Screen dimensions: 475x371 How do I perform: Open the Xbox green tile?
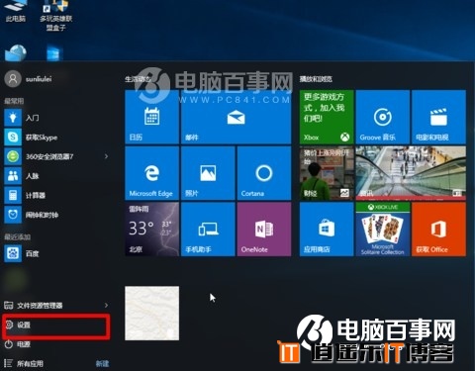tap(327, 117)
